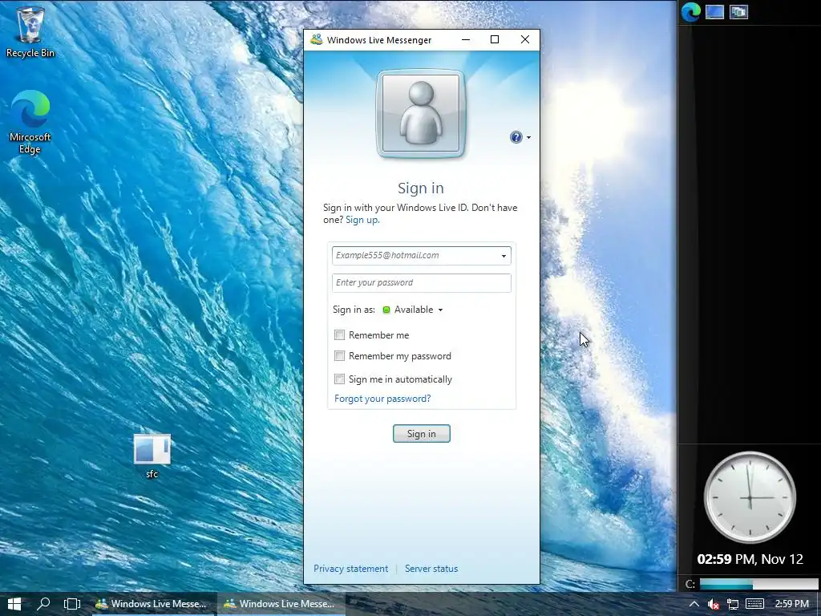
Task: Select the sfc desktop file icon
Action: point(152,456)
